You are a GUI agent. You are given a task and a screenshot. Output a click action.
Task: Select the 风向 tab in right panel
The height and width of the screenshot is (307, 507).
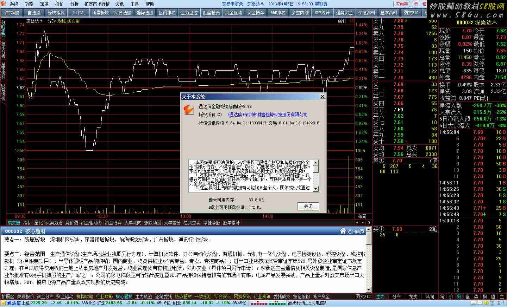(430, 296)
